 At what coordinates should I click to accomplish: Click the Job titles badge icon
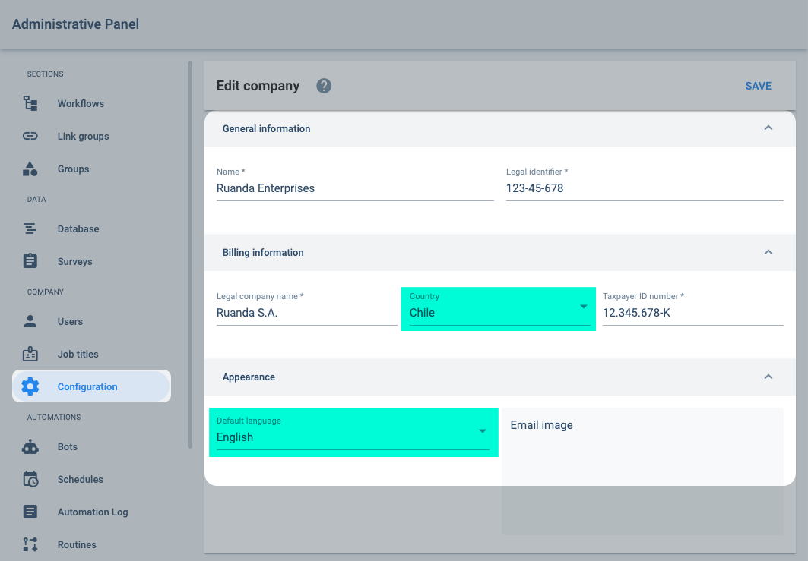point(30,354)
